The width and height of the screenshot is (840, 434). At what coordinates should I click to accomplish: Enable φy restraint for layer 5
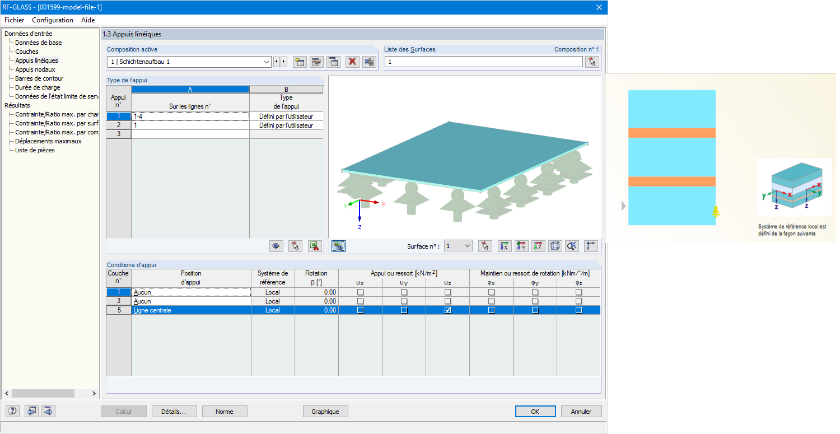[x=535, y=310]
